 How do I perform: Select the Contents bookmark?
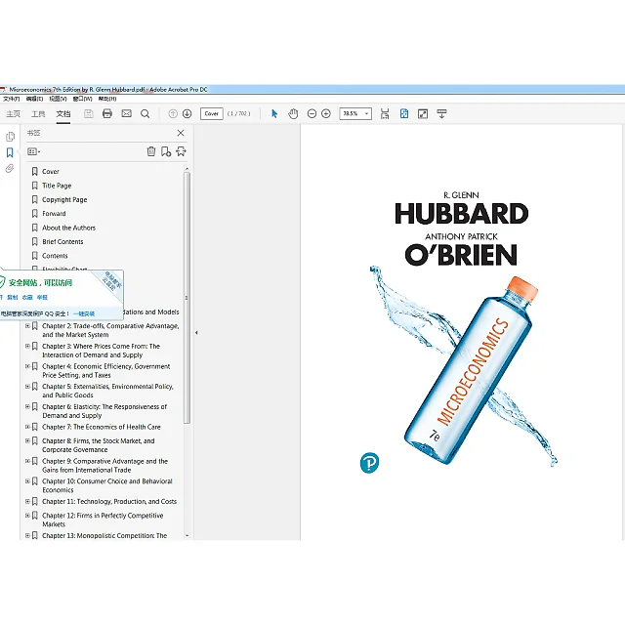[55, 256]
